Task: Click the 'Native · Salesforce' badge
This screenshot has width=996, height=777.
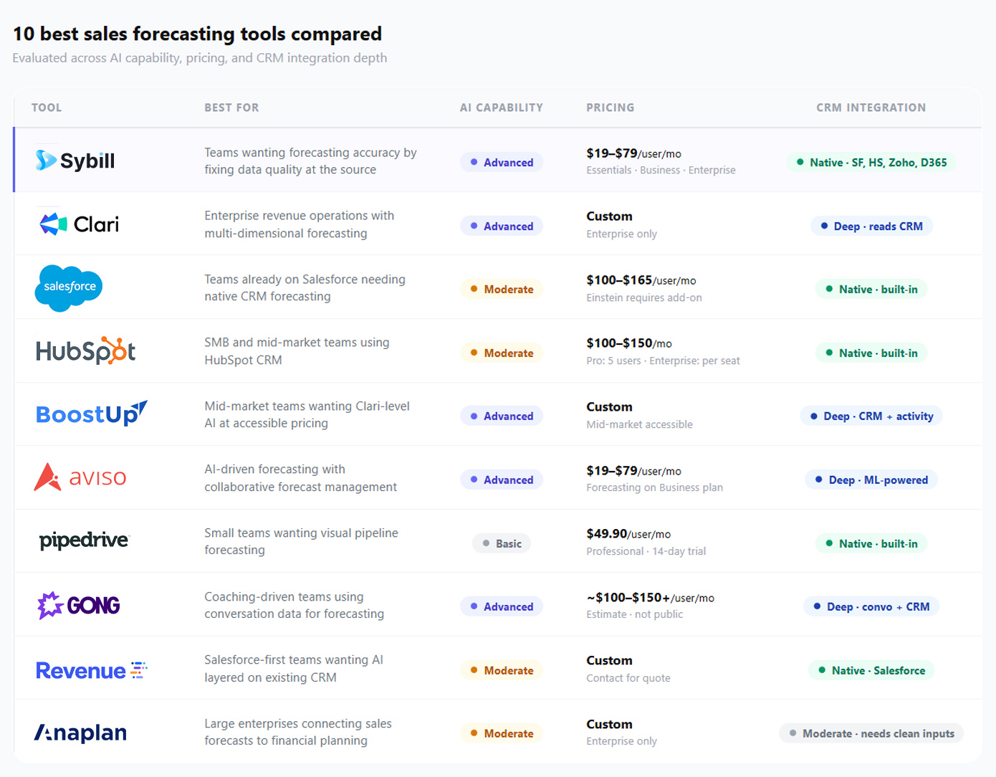Action: (871, 671)
